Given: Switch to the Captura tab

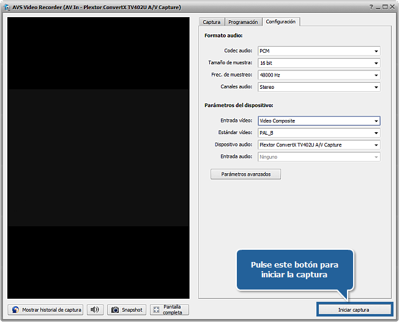Looking at the screenshot, I should tap(212, 22).
